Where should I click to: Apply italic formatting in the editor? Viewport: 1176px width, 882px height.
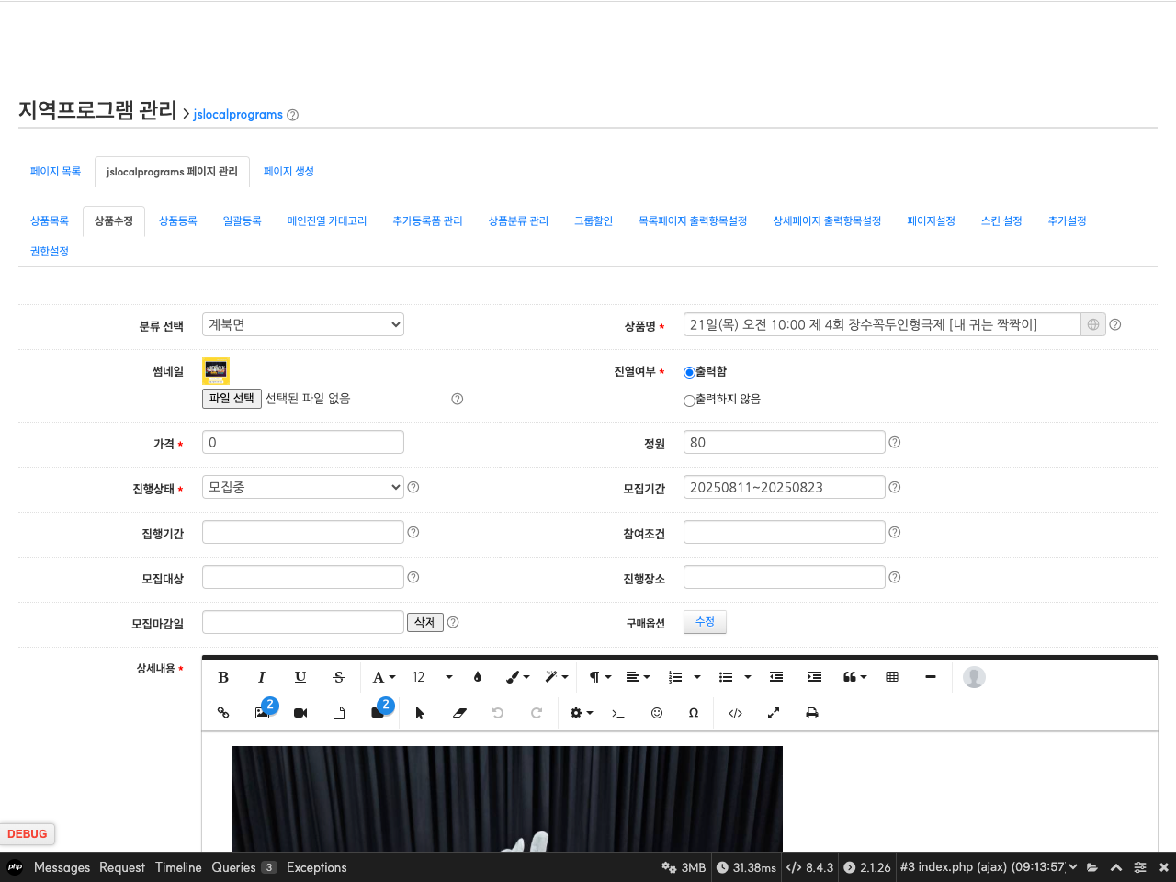click(x=262, y=677)
